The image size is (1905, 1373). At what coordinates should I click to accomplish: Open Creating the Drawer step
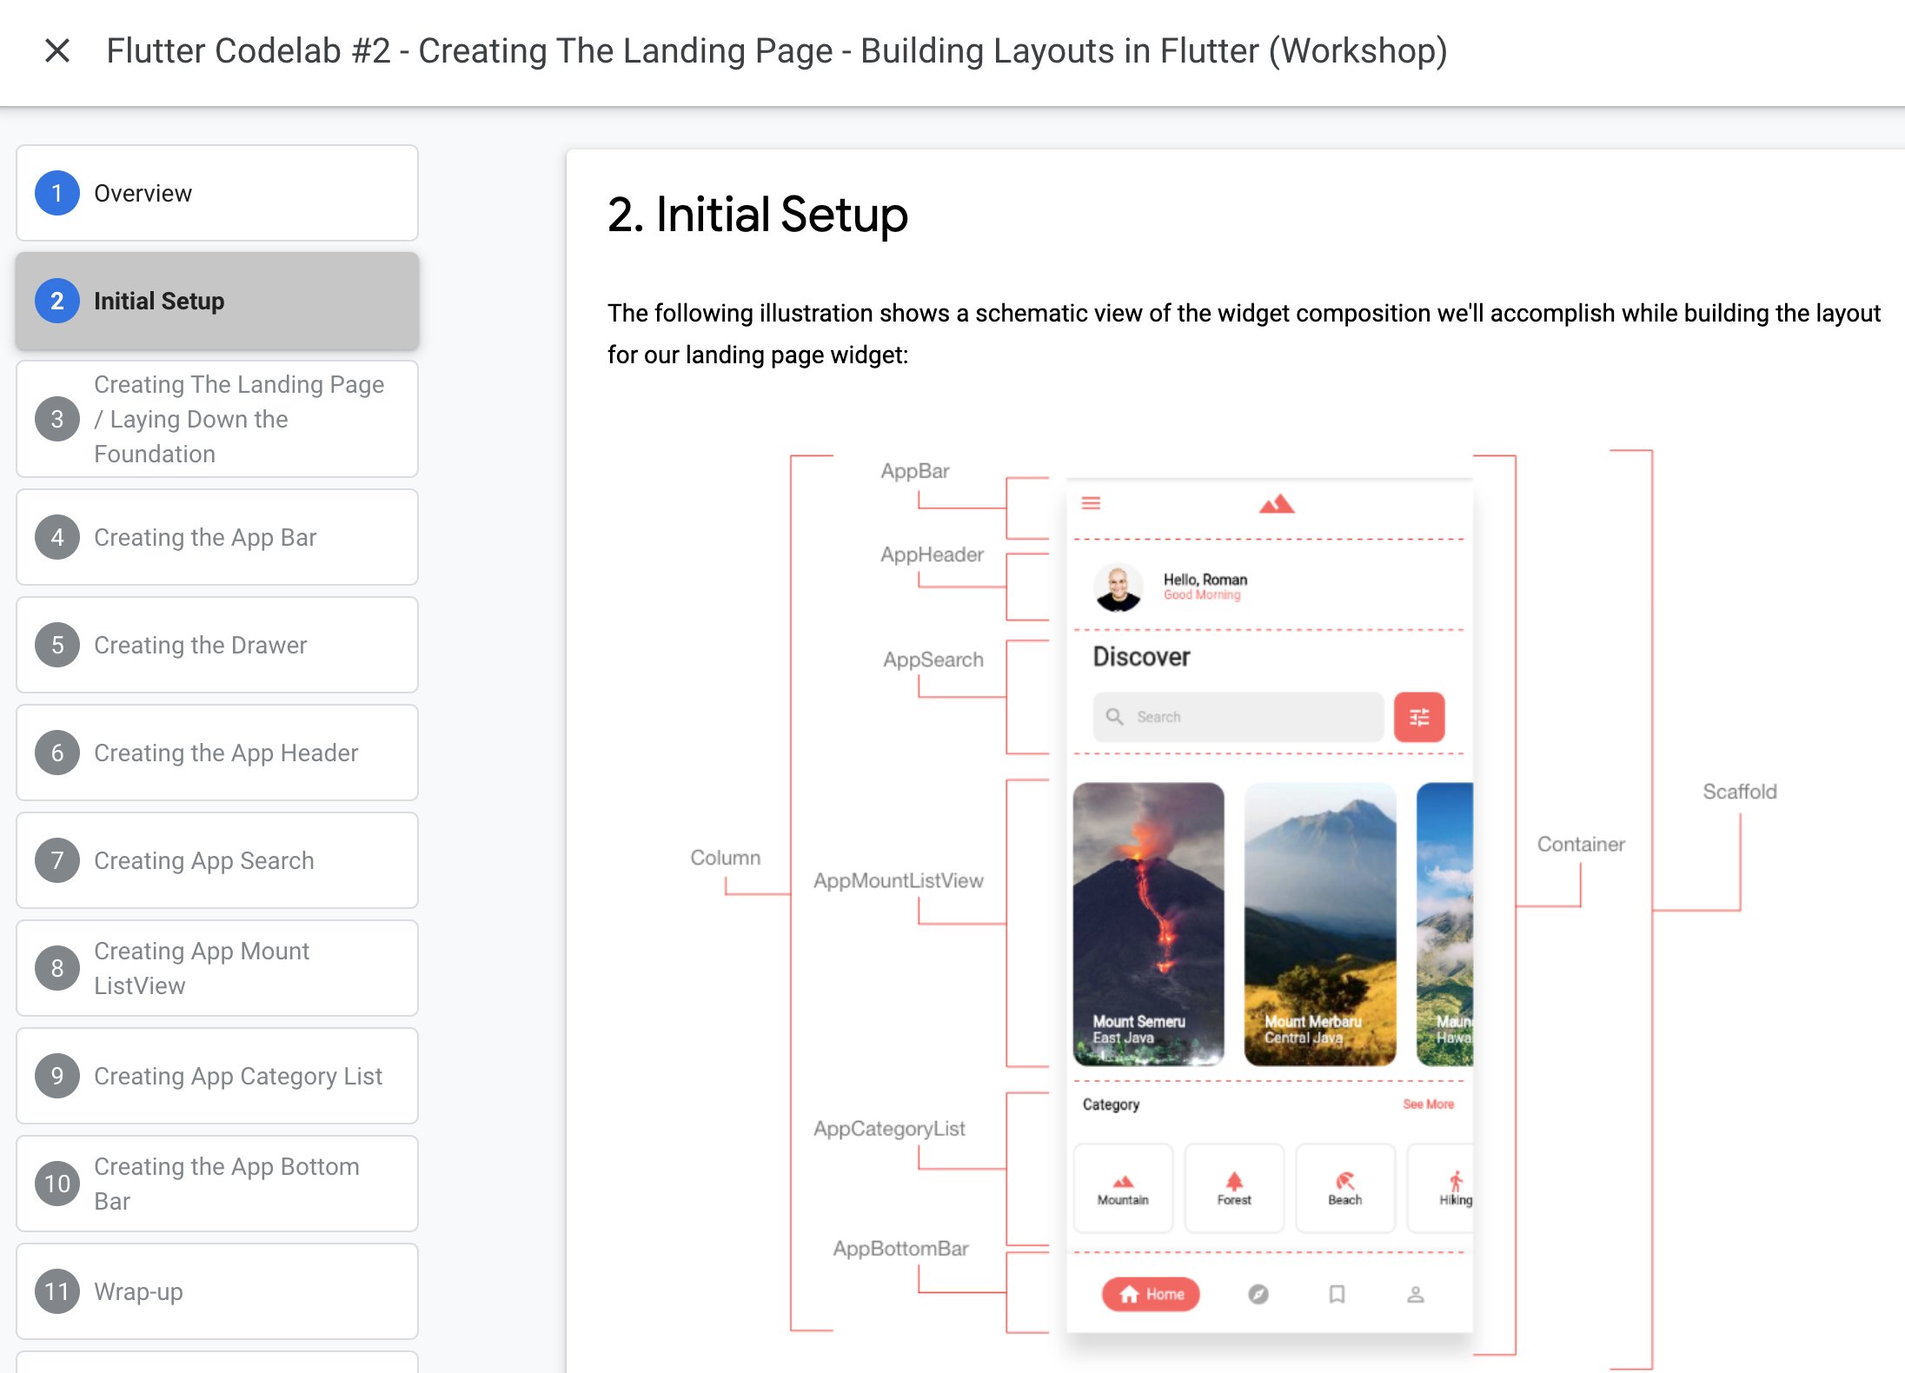coord(217,645)
